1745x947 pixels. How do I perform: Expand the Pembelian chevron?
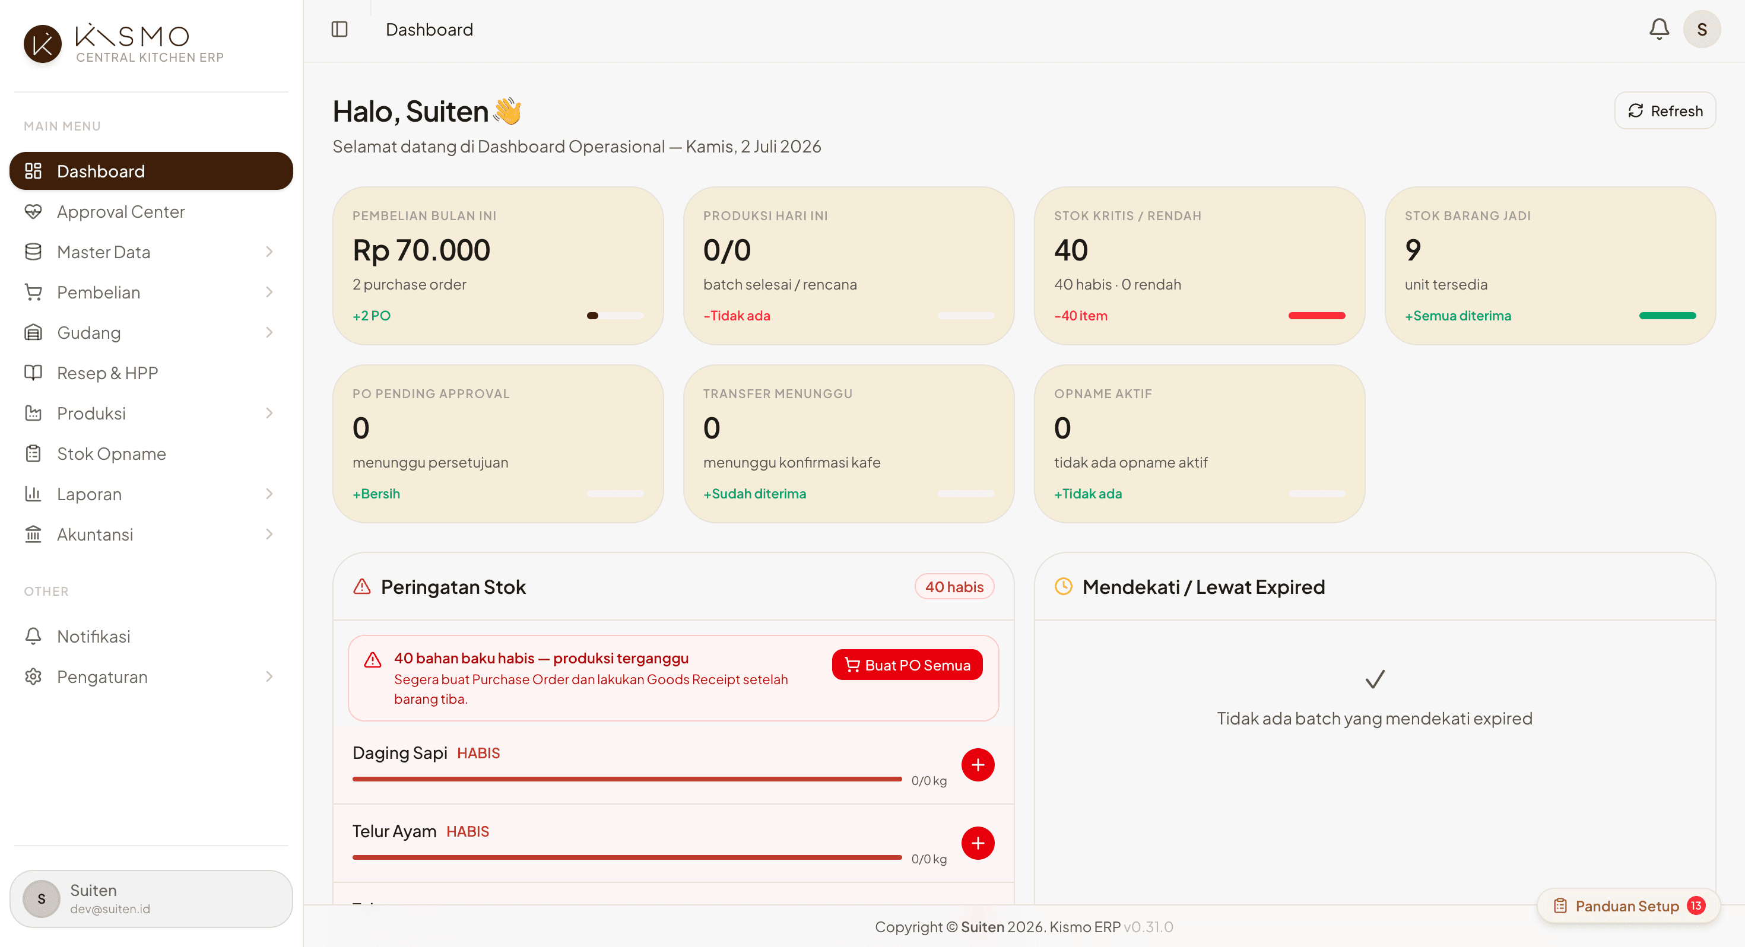(x=269, y=292)
